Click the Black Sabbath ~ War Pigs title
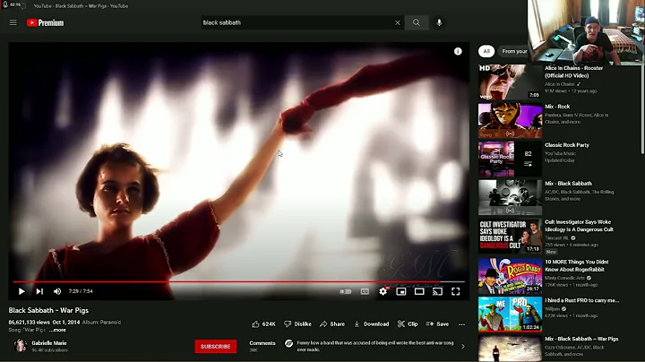 (x=48, y=310)
